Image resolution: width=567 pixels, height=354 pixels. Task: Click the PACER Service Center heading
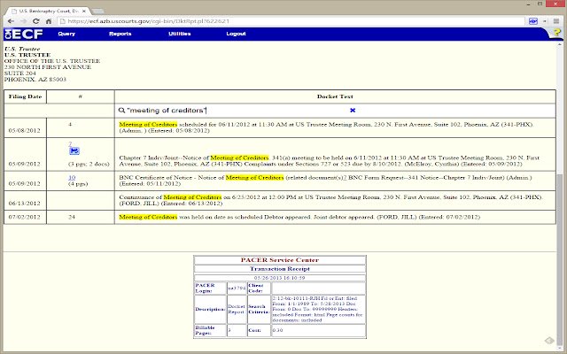(280, 260)
